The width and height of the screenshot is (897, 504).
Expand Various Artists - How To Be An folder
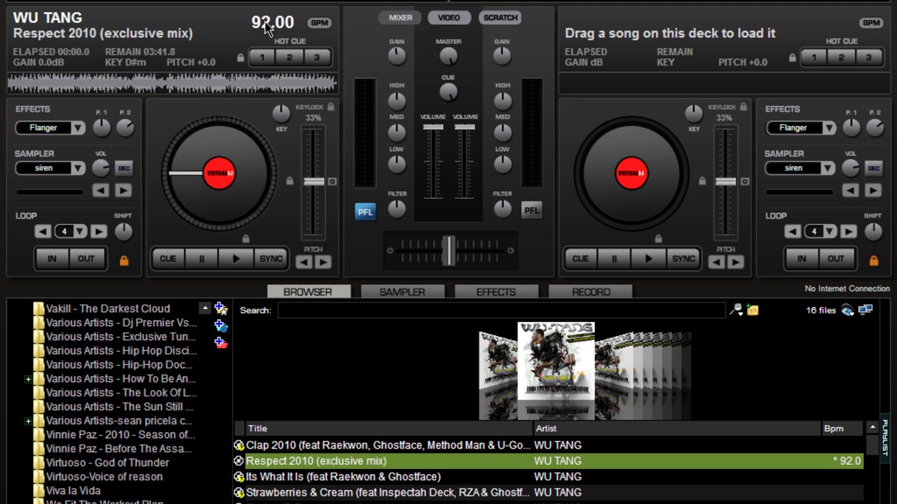coord(28,379)
